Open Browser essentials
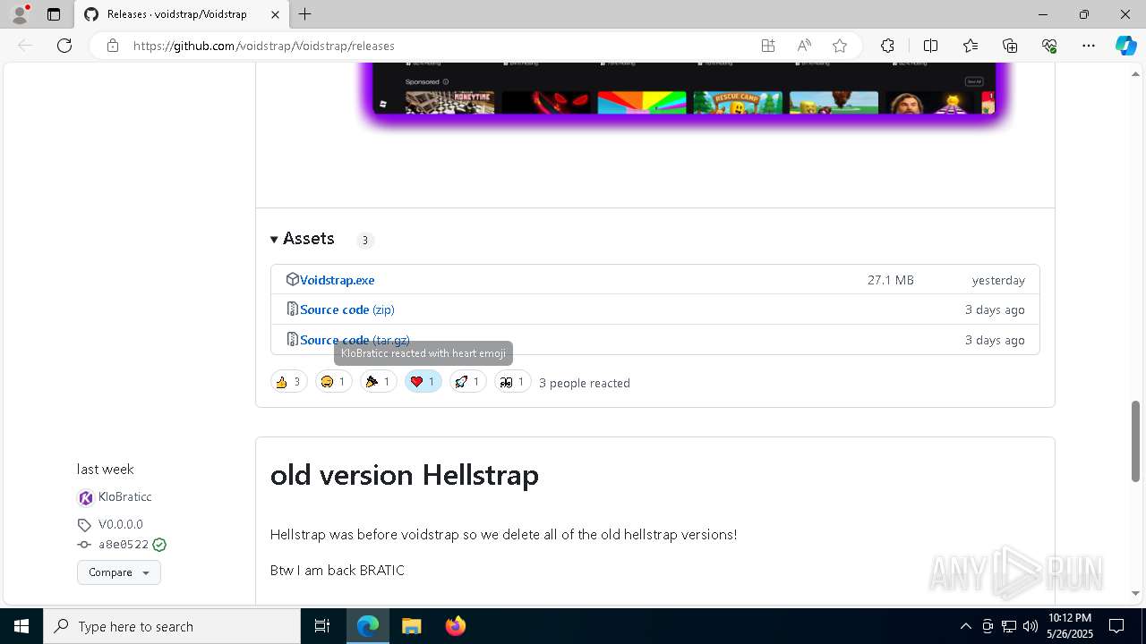 click(x=1049, y=46)
